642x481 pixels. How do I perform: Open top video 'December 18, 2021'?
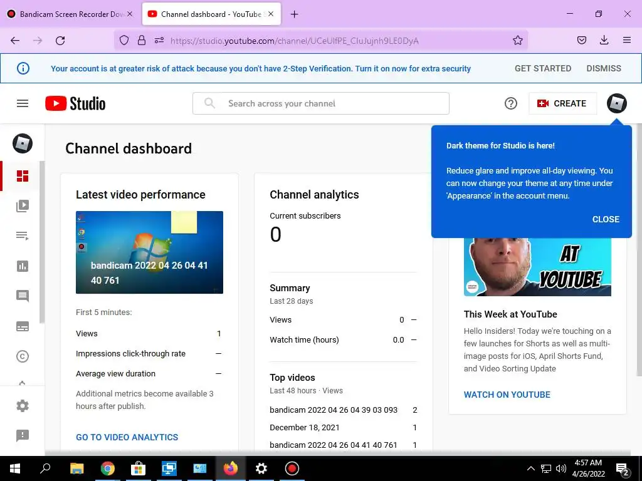pyautogui.click(x=304, y=427)
